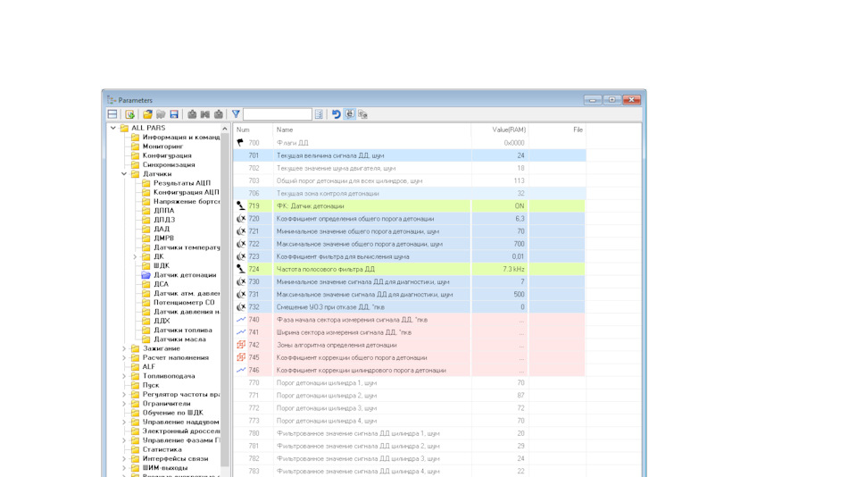Click the icon for parameter 724
The height and width of the screenshot is (477, 857).
pyautogui.click(x=240, y=269)
